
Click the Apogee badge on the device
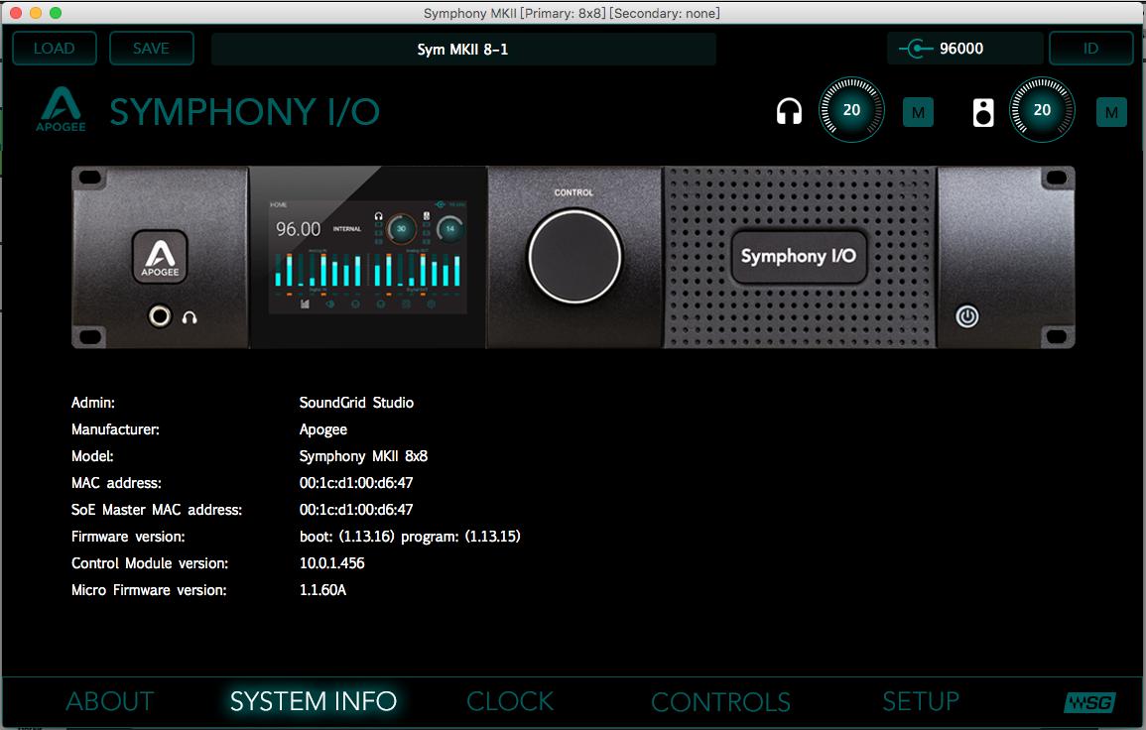pos(161,257)
